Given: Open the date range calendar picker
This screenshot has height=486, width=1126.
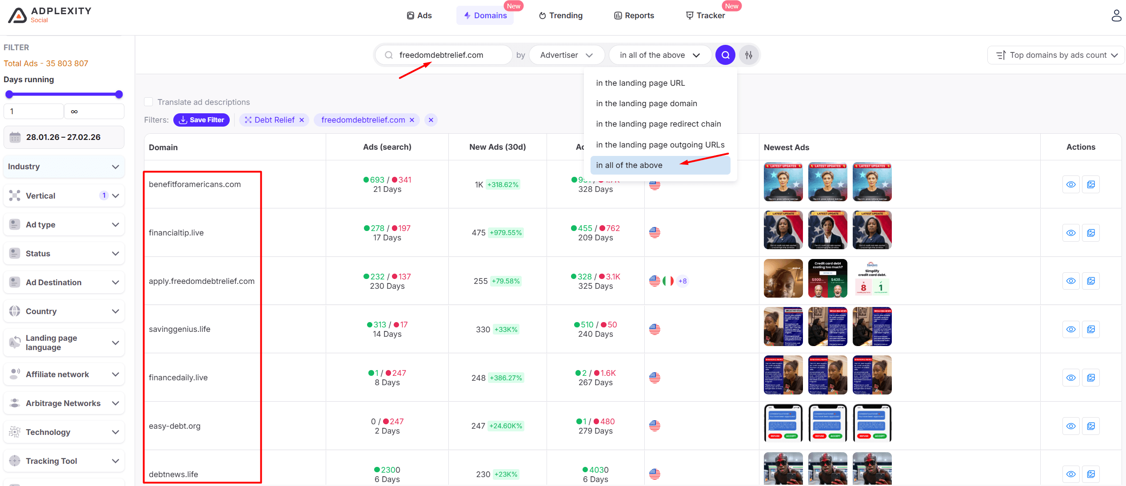Looking at the screenshot, I should pos(64,137).
